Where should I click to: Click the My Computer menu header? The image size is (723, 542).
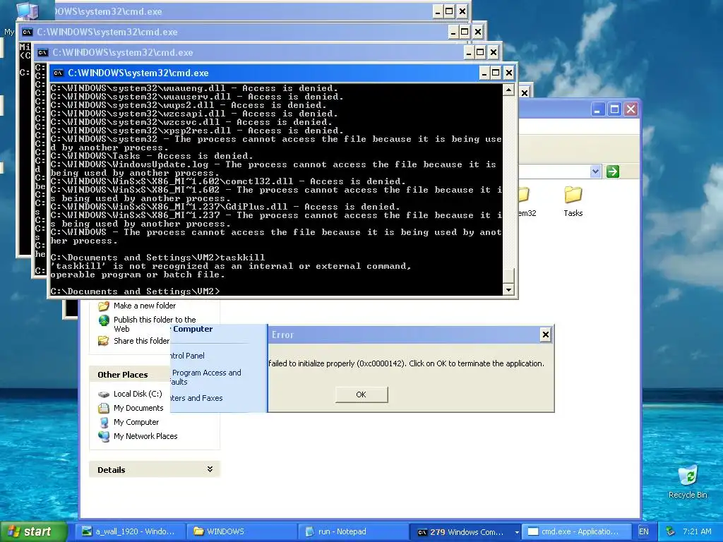193,329
